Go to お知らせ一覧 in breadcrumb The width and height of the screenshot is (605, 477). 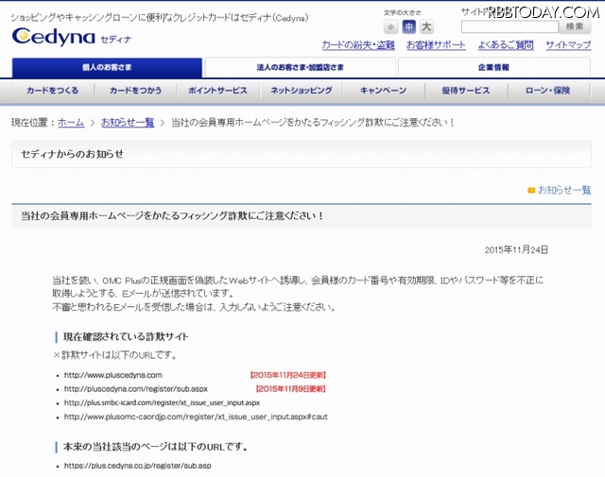[128, 123]
